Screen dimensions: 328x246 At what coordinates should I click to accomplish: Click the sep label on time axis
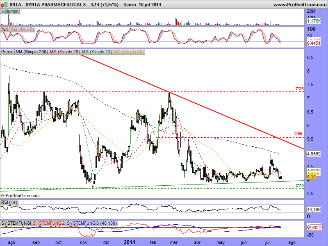pyautogui.click(x=36, y=242)
